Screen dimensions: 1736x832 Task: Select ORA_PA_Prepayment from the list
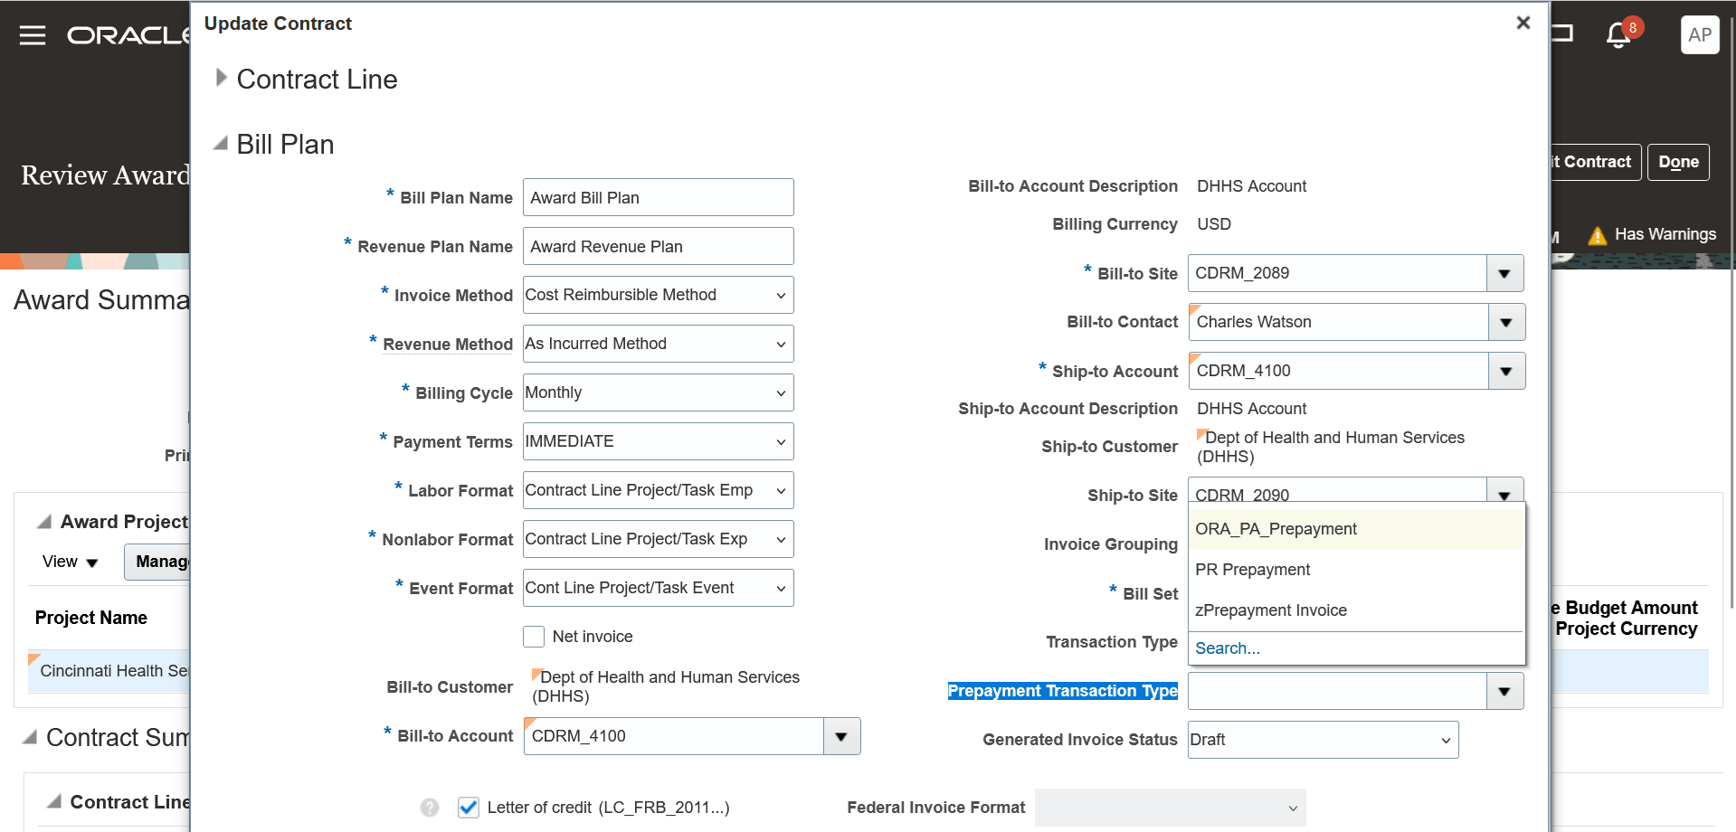point(1356,529)
